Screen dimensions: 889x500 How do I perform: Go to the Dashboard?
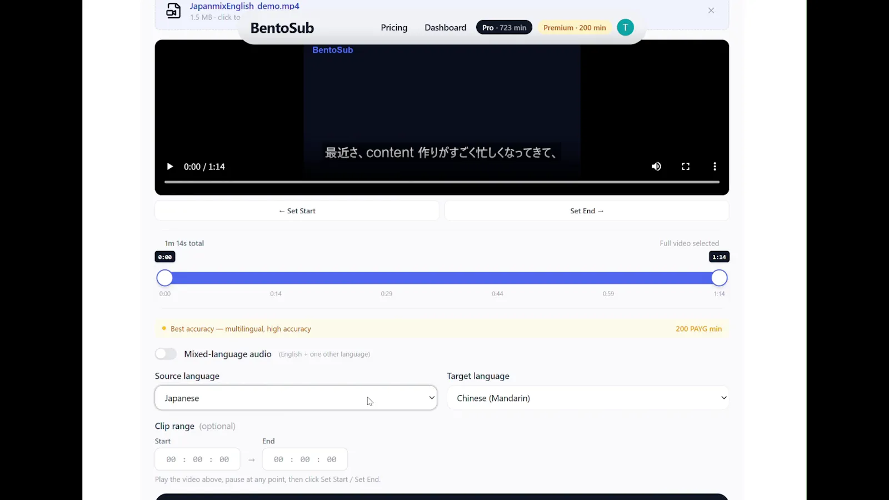[x=445, y=28]
